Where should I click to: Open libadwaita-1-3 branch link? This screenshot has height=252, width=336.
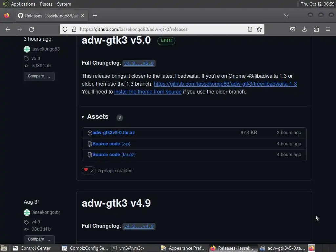(225, 84)
